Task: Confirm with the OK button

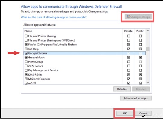Action: (125, 113)
